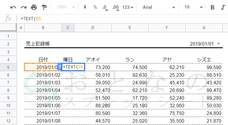This screenshot has height=125, width=228.
Task: Click the シズエ header cell
Action: coord(204,60)
